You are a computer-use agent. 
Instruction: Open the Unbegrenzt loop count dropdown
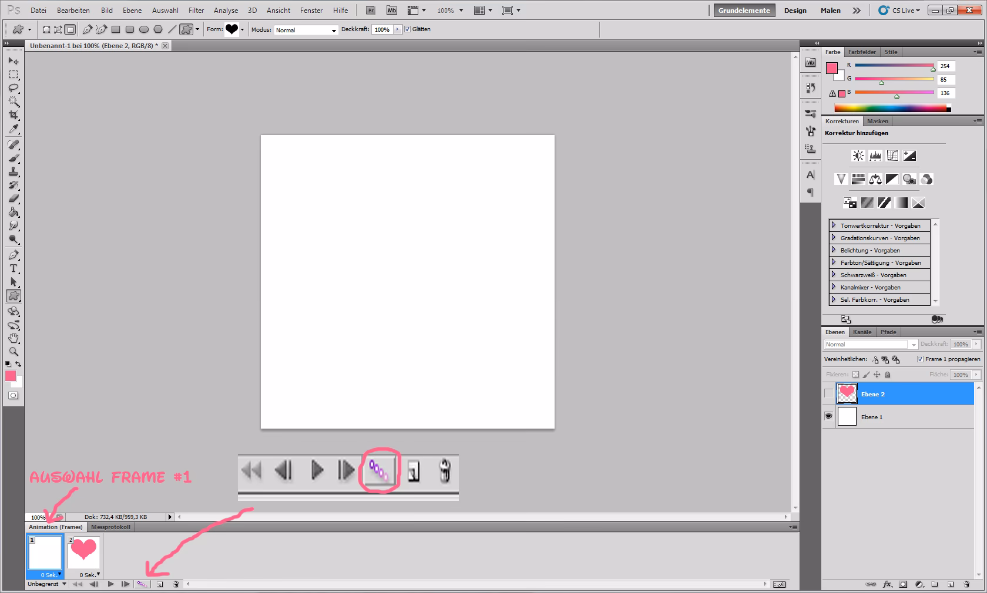tap(46, 584)
